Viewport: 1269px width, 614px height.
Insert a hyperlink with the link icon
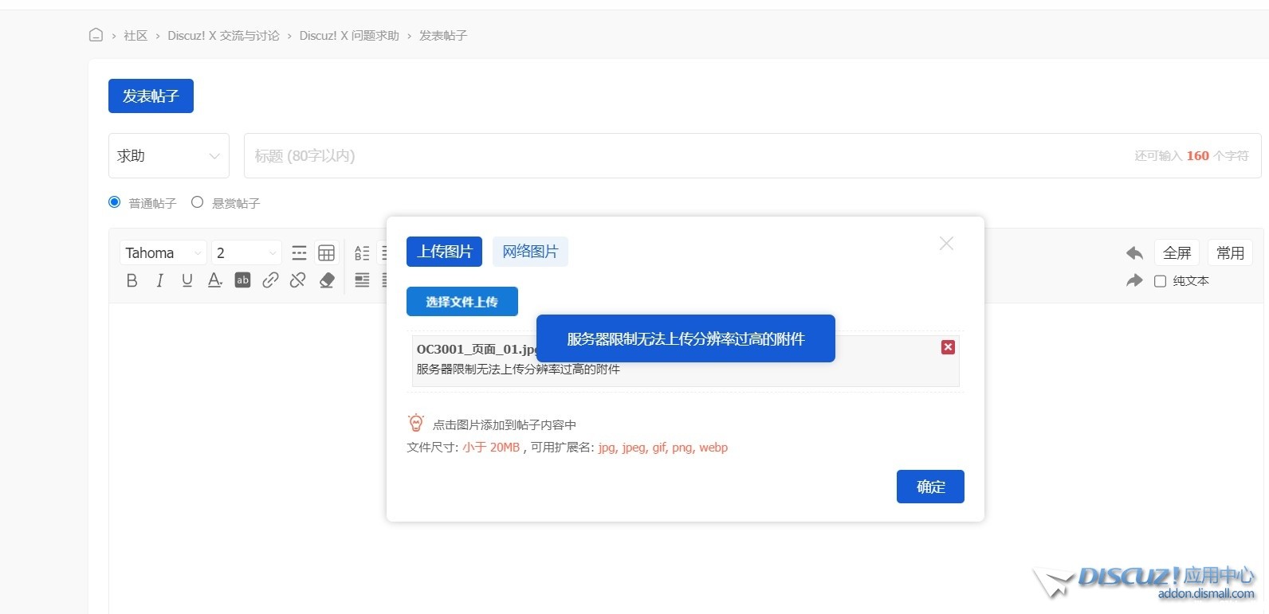coord(270,280)
